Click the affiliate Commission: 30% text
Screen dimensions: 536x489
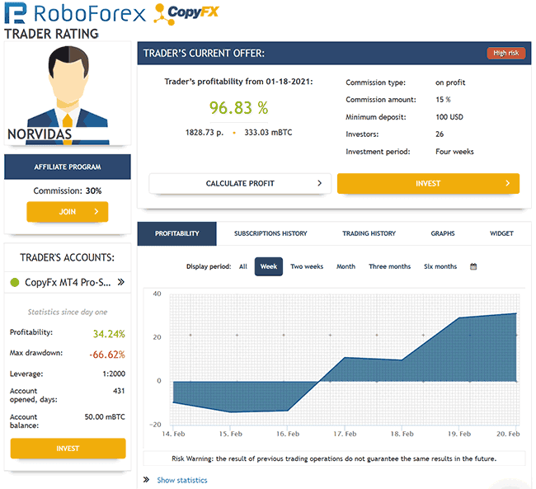point(68,190)
